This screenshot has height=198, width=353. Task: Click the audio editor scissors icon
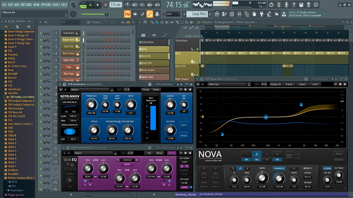(x=279, y=5)
